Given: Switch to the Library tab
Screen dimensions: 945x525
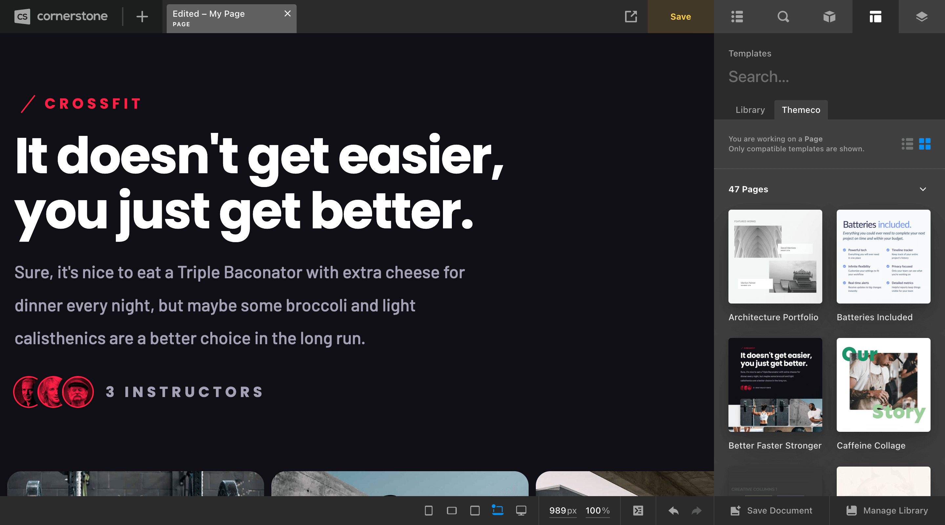Looking at the screenshot, I should point(750,110).
